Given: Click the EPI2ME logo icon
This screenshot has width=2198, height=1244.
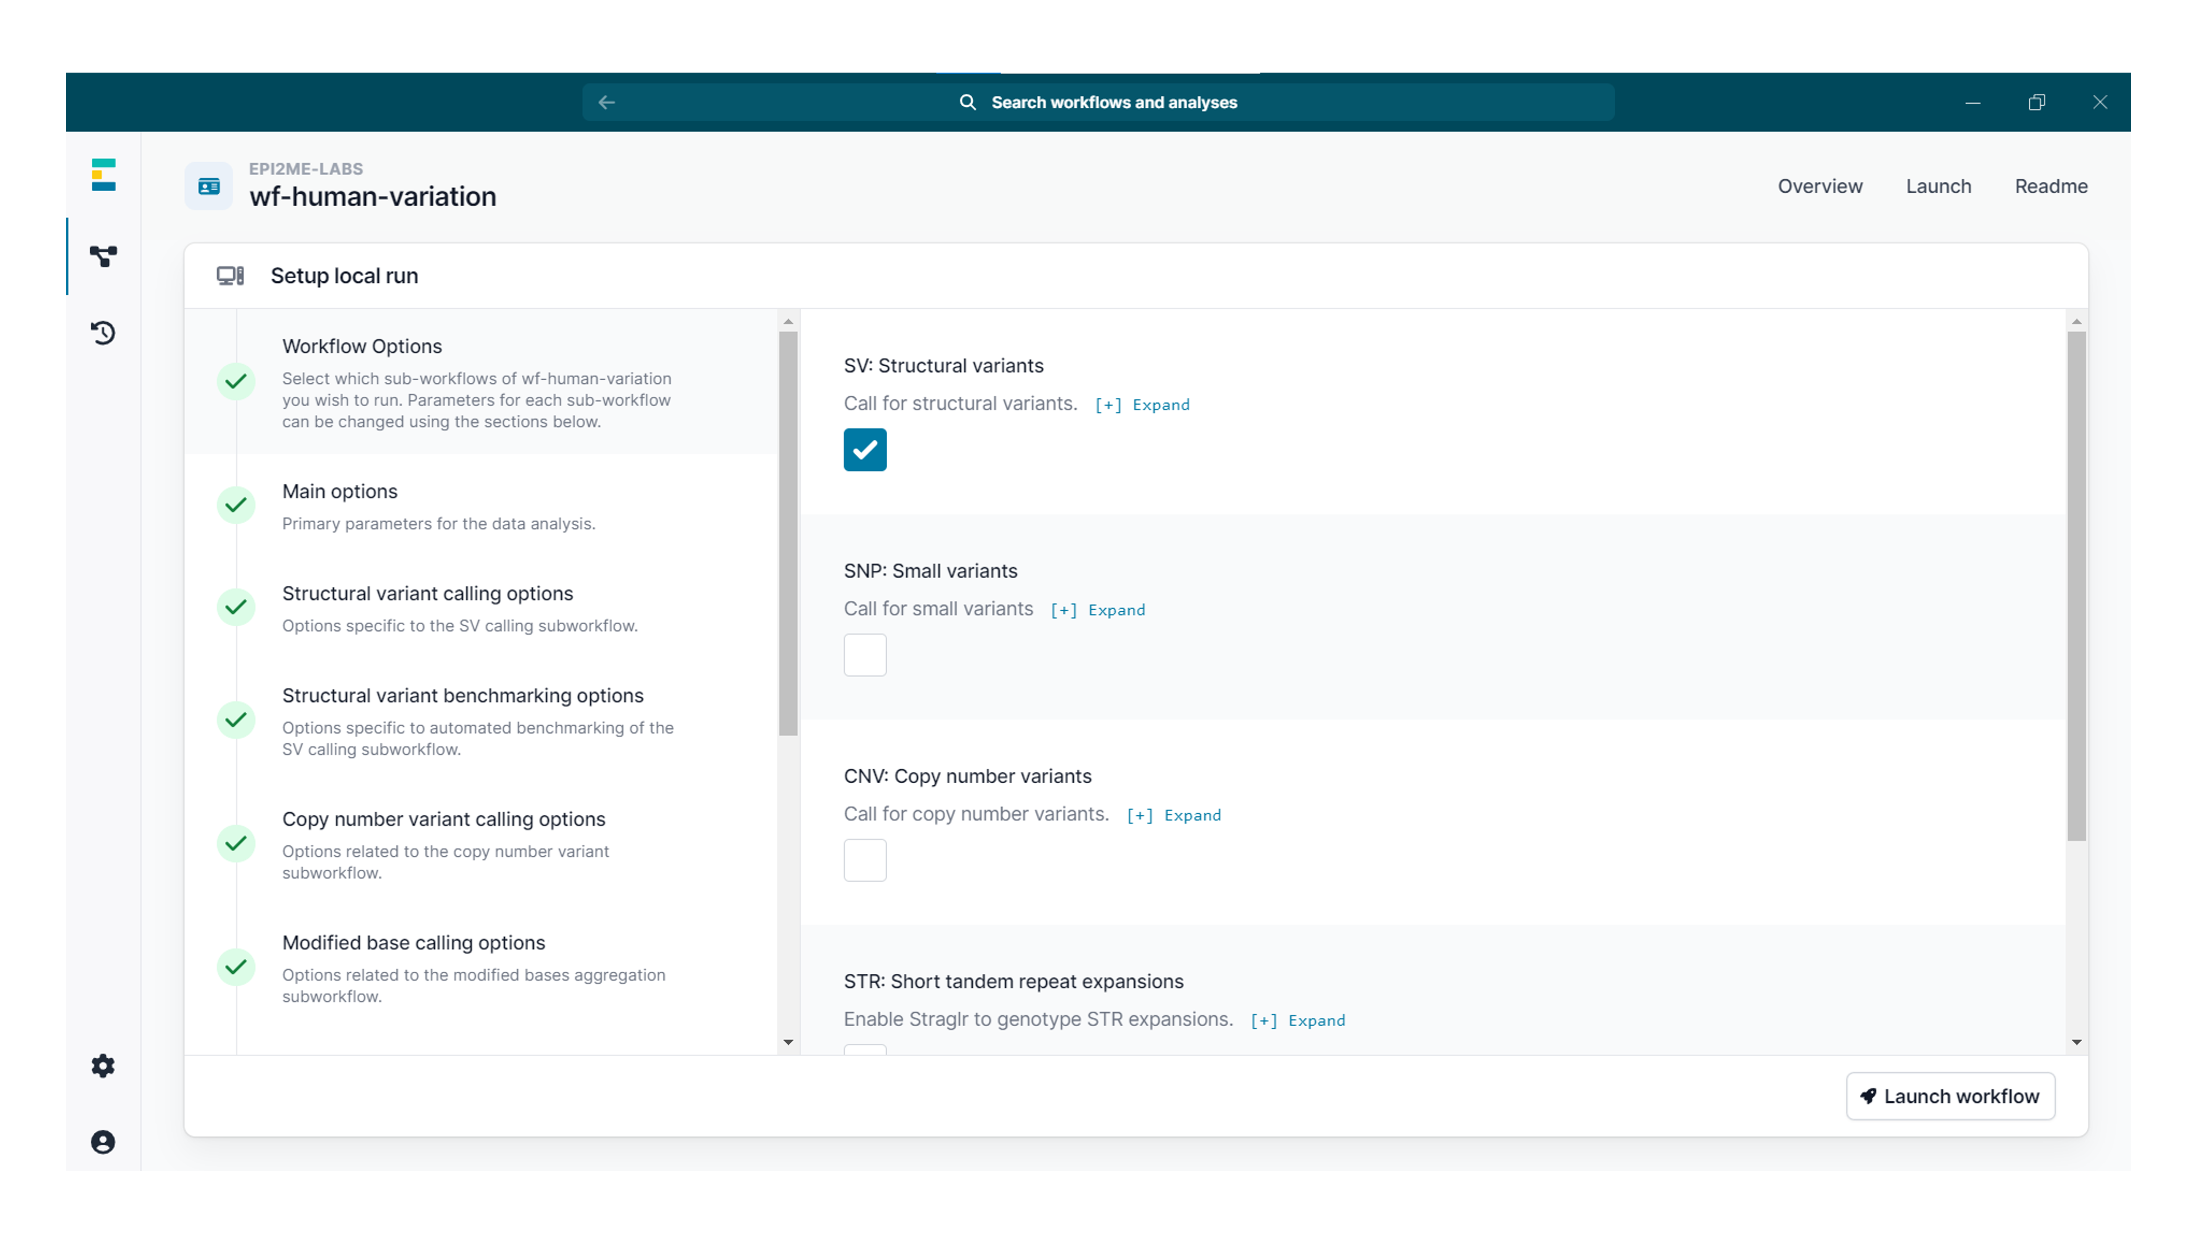Looking at the screenshot, I should pos(104,174).
